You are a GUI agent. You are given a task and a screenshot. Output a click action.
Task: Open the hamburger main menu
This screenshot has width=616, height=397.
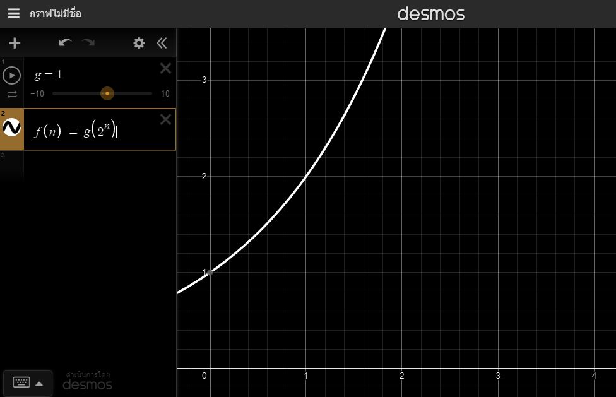tap(13, 13)
